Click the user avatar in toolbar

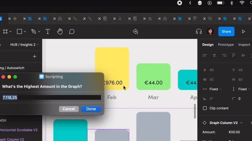(x=210, y=31)
